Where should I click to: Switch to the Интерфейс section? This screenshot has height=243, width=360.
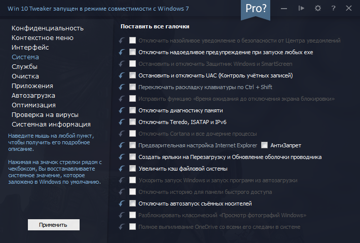point(30,48)
